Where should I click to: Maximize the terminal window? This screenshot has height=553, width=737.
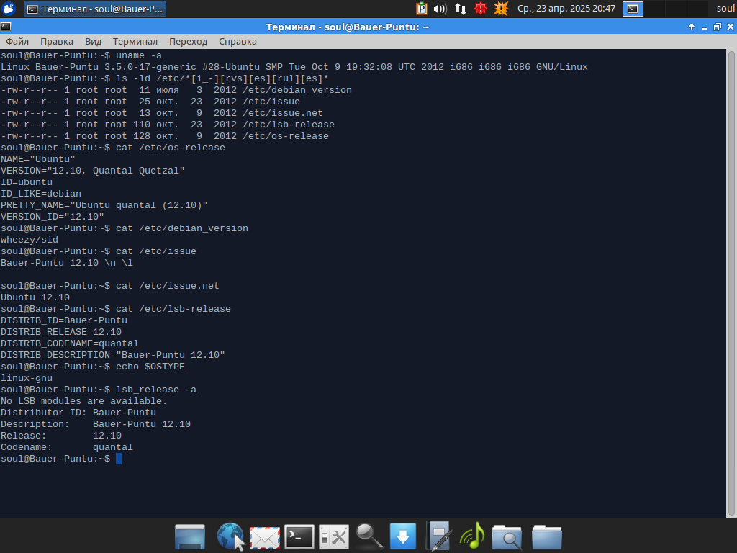[718, 27]
